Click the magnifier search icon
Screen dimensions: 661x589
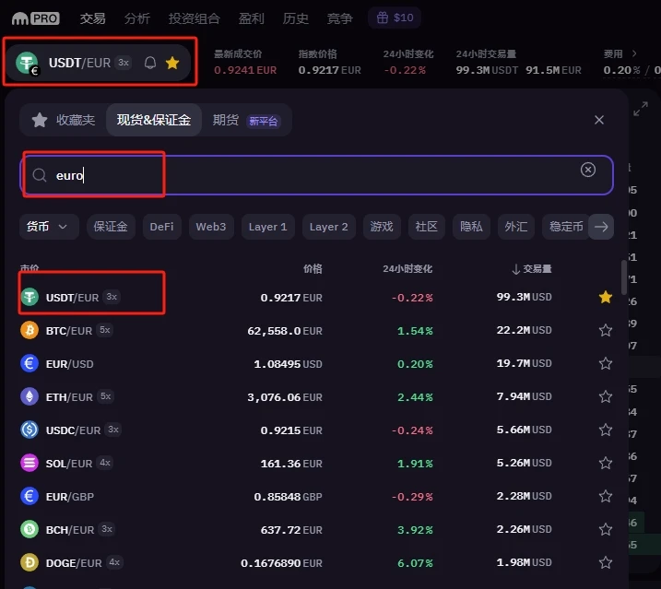40,175
